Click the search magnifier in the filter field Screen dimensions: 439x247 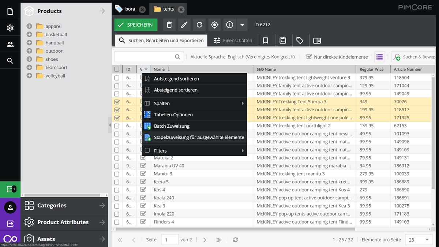click(x=177, y=57)
